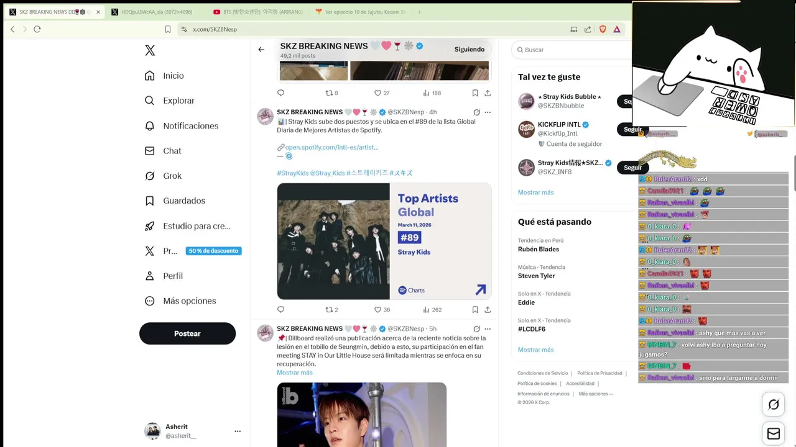Viewport: 796px width, 447px height.
Task: Open Explorar in the sidebar
Action: click(x=170, y=101)
